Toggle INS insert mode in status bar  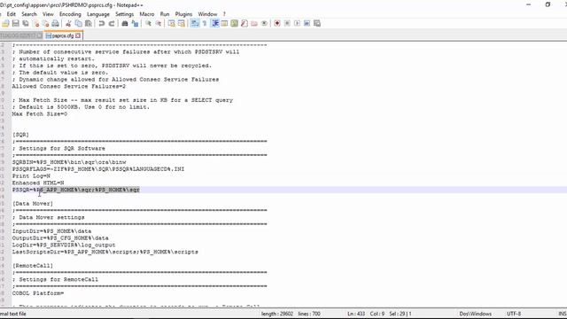coord(563,314)
